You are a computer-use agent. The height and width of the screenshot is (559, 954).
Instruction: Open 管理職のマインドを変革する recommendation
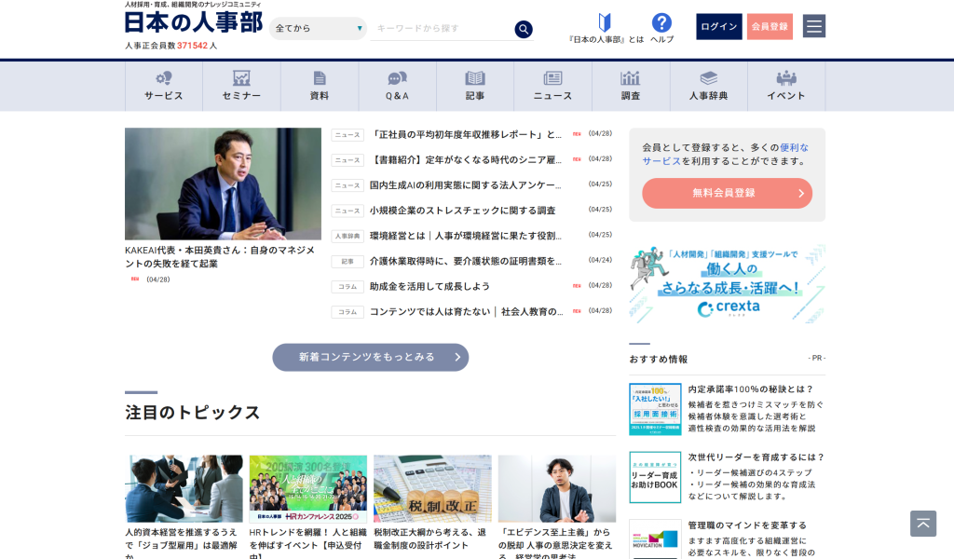(x=747, y=525)
